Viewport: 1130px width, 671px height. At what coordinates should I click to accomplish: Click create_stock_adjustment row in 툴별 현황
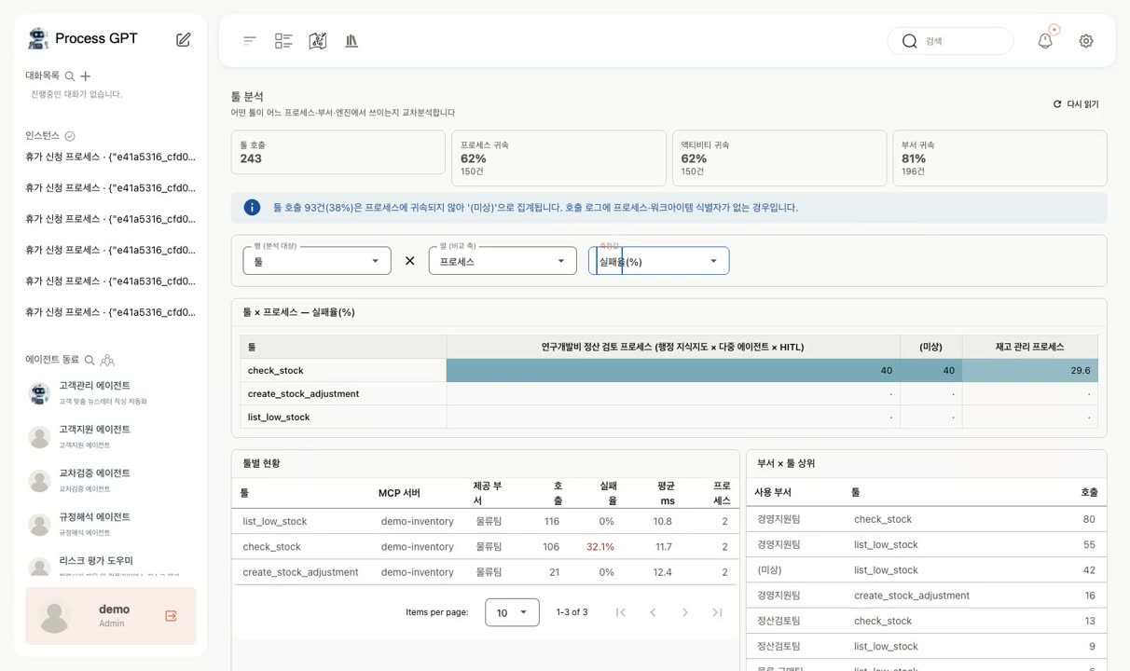pos(483,572)
